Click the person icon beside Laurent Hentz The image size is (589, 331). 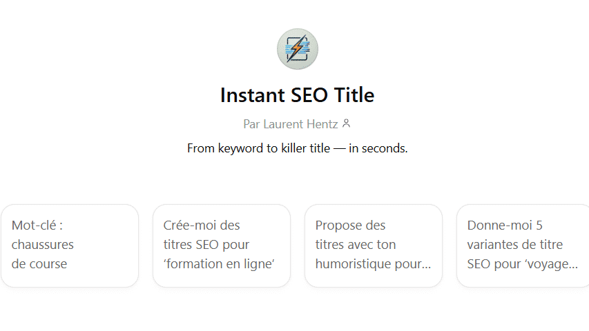point(347,123)
